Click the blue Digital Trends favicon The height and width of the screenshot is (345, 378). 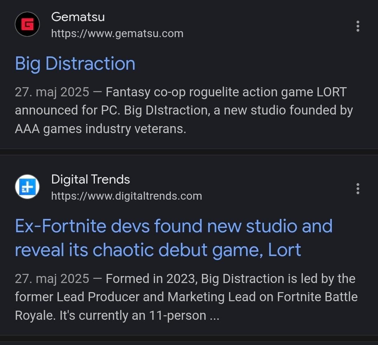coord(27,187)
